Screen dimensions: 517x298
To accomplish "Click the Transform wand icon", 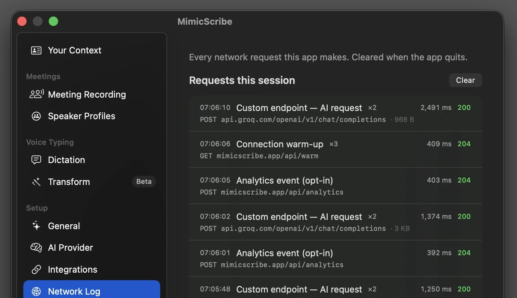I will click(36, 182).
